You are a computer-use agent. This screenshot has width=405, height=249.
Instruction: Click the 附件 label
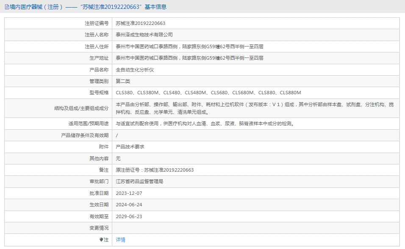[x=104, y=147]
